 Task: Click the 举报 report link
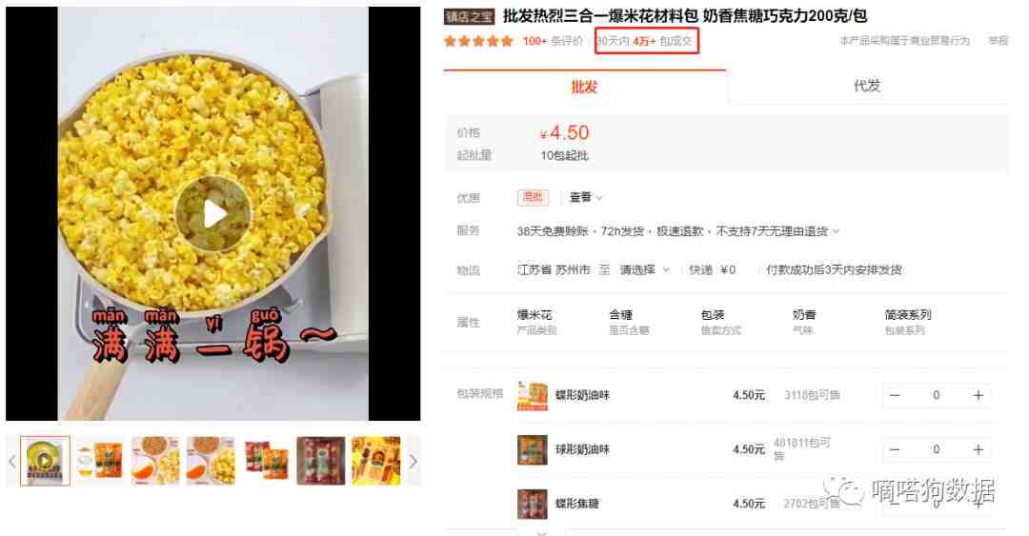[999, 41]
